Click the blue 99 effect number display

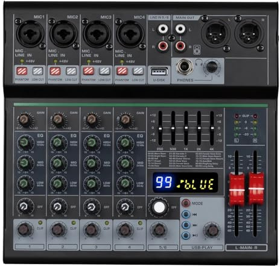tap(164, 182)
